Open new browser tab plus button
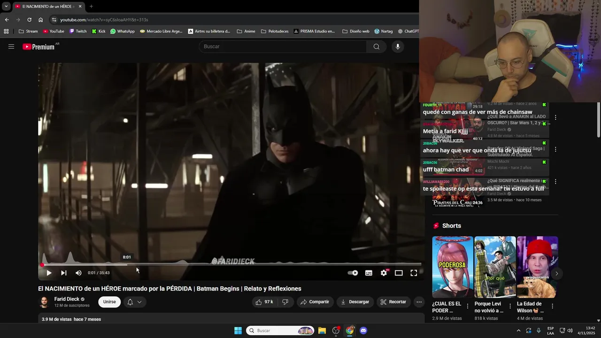 (x=91, y=6)
